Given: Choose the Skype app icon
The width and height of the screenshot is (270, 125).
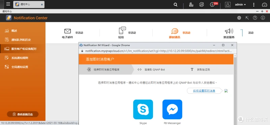Looking at the screenshot, I should pyautogui.click(x=143, y=110).
